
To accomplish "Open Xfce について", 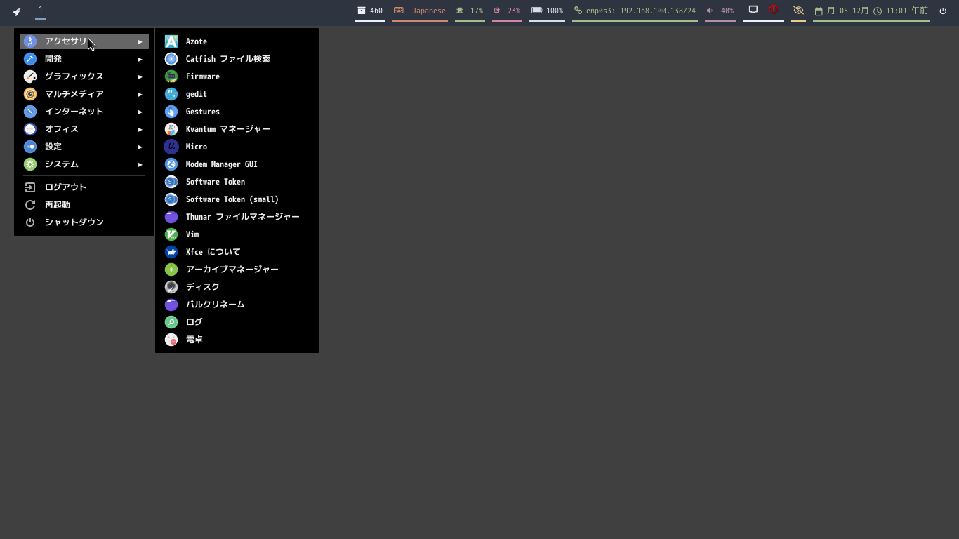I will pos(237,252).
